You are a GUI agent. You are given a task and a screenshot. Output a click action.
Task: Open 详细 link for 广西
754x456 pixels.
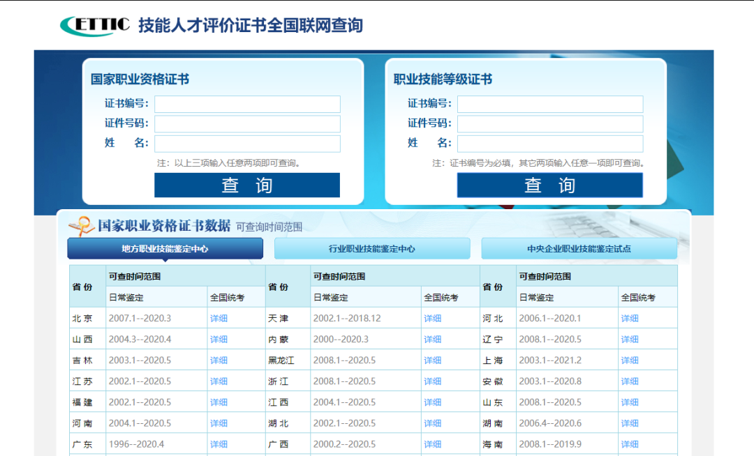click(432, 444)
